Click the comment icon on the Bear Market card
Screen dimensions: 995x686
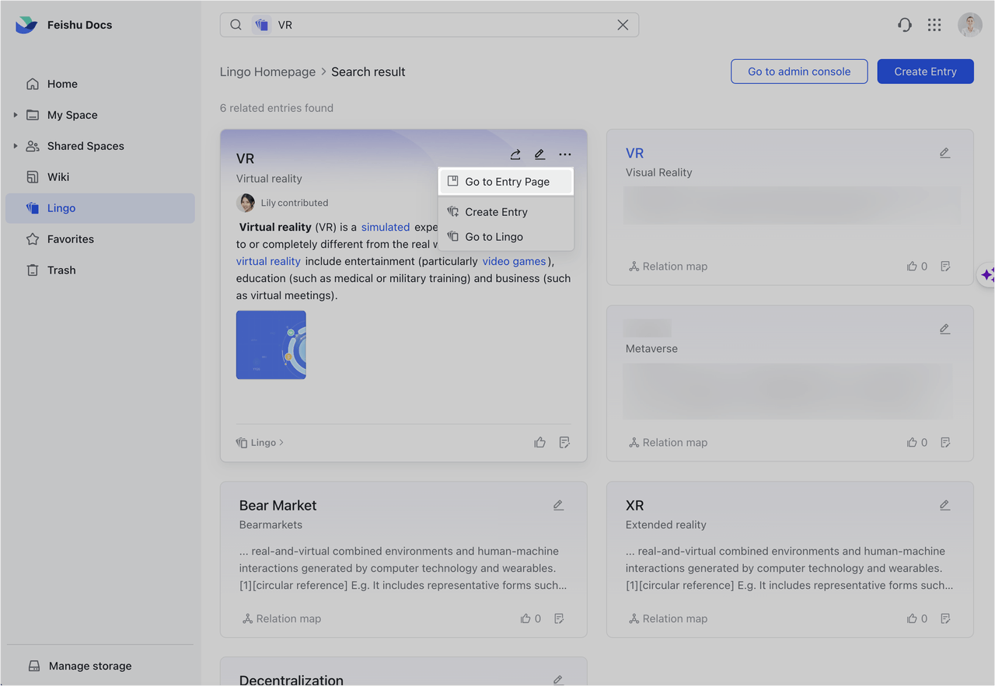tap(559, 618)
